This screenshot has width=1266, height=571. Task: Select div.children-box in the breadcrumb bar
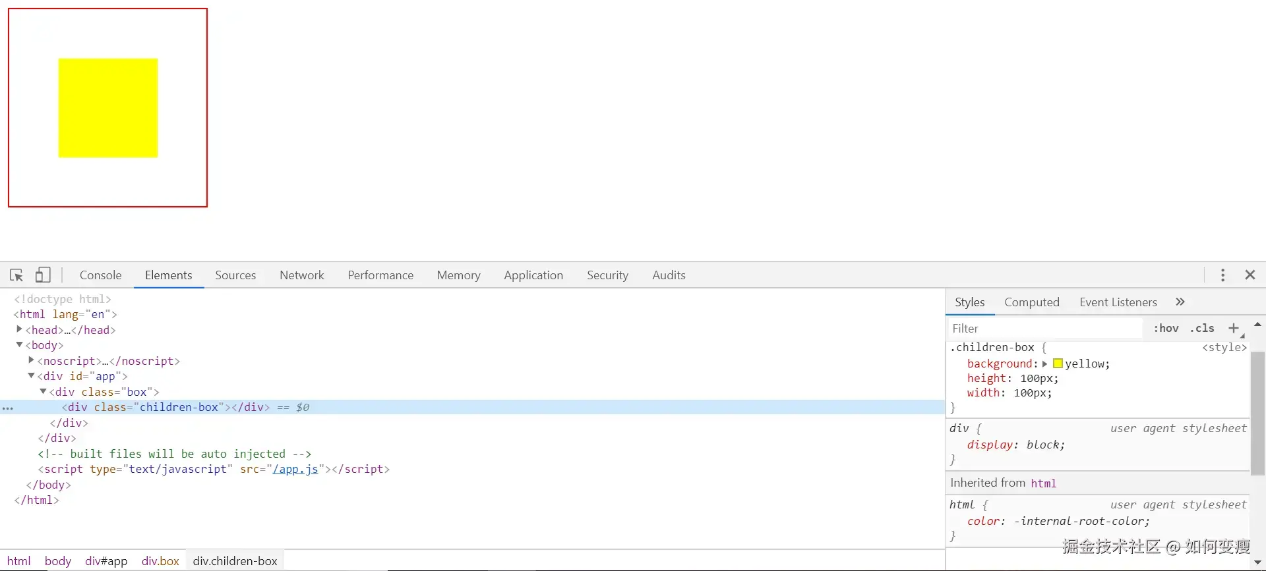(235, 561)
